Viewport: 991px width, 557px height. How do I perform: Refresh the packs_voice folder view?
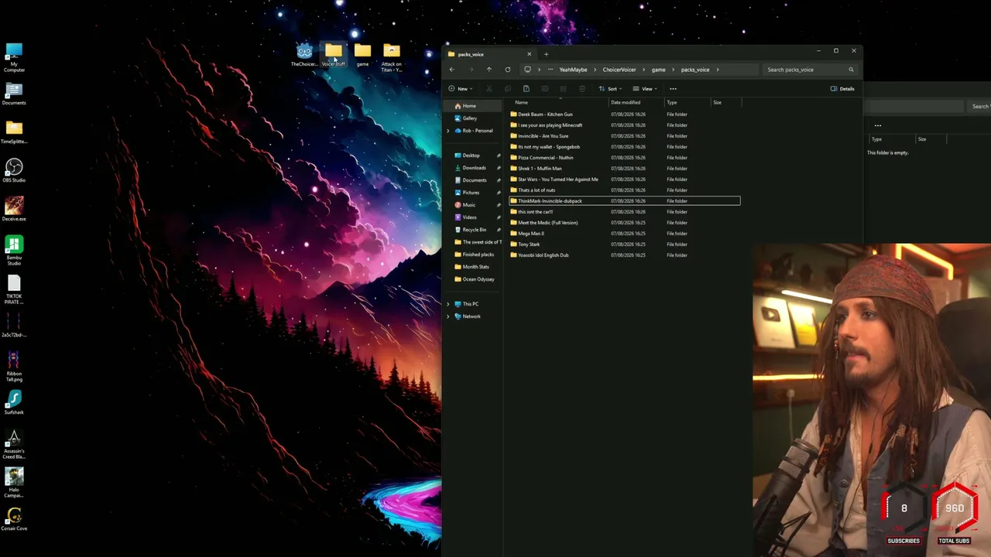pos(508,70)
